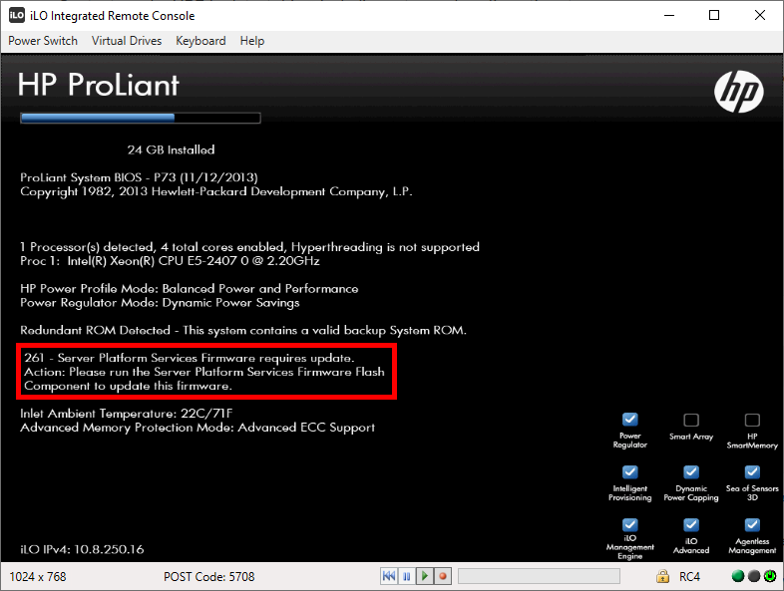Screen dimensions: 784x591
Task: Open the Virtual Drives menu
Action: tap(127, 41)
